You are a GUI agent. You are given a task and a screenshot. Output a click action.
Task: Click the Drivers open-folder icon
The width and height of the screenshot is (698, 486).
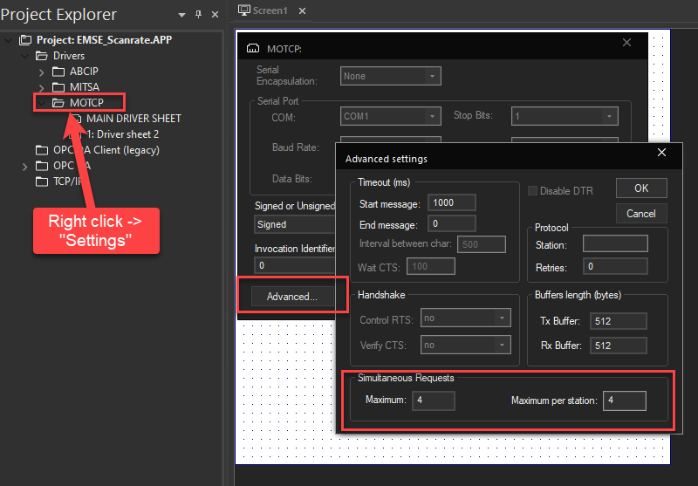pos(42,56)
